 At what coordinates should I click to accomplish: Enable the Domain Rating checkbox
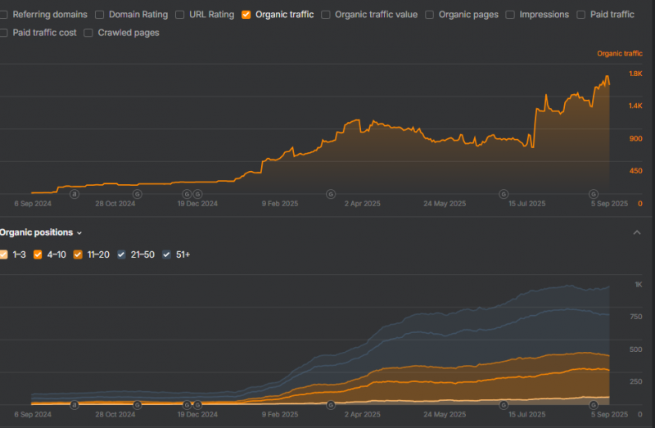tap(100, 15)
